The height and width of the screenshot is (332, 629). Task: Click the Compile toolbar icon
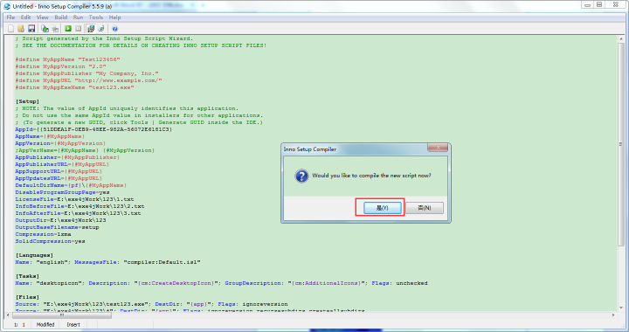tap(45, 29)
